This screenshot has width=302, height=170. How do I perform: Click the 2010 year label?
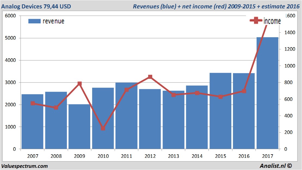pyautogui.click(x=103, y=156)
